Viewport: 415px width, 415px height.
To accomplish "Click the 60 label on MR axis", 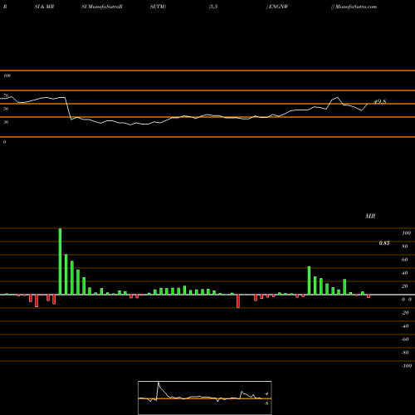I will pyautogui.click(x=404, y=260).
